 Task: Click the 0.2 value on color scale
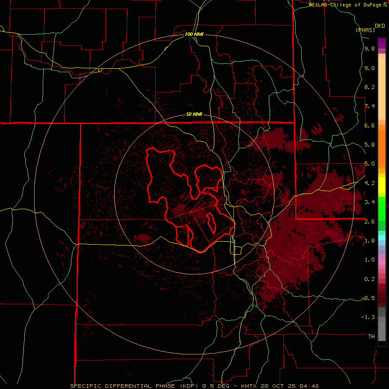[x=370, y=279]
